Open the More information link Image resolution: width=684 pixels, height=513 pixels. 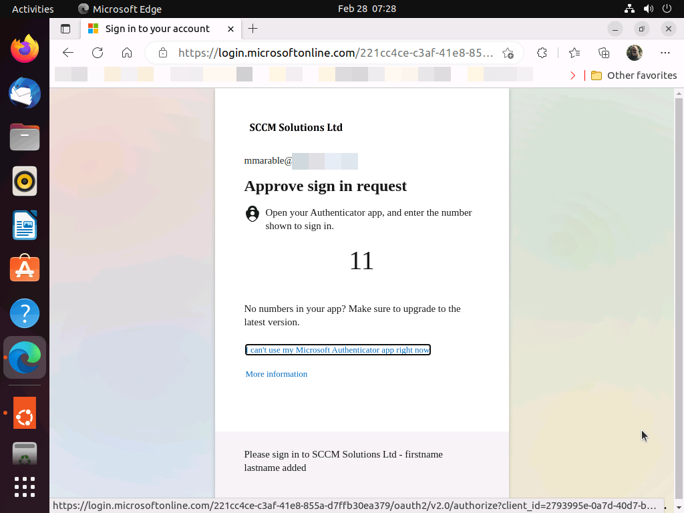[x=277, y=374]
